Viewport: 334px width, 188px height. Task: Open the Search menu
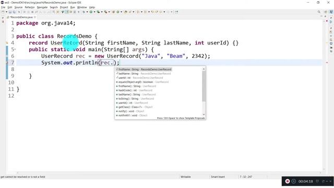pyautogui.click(x=54, y=7)
